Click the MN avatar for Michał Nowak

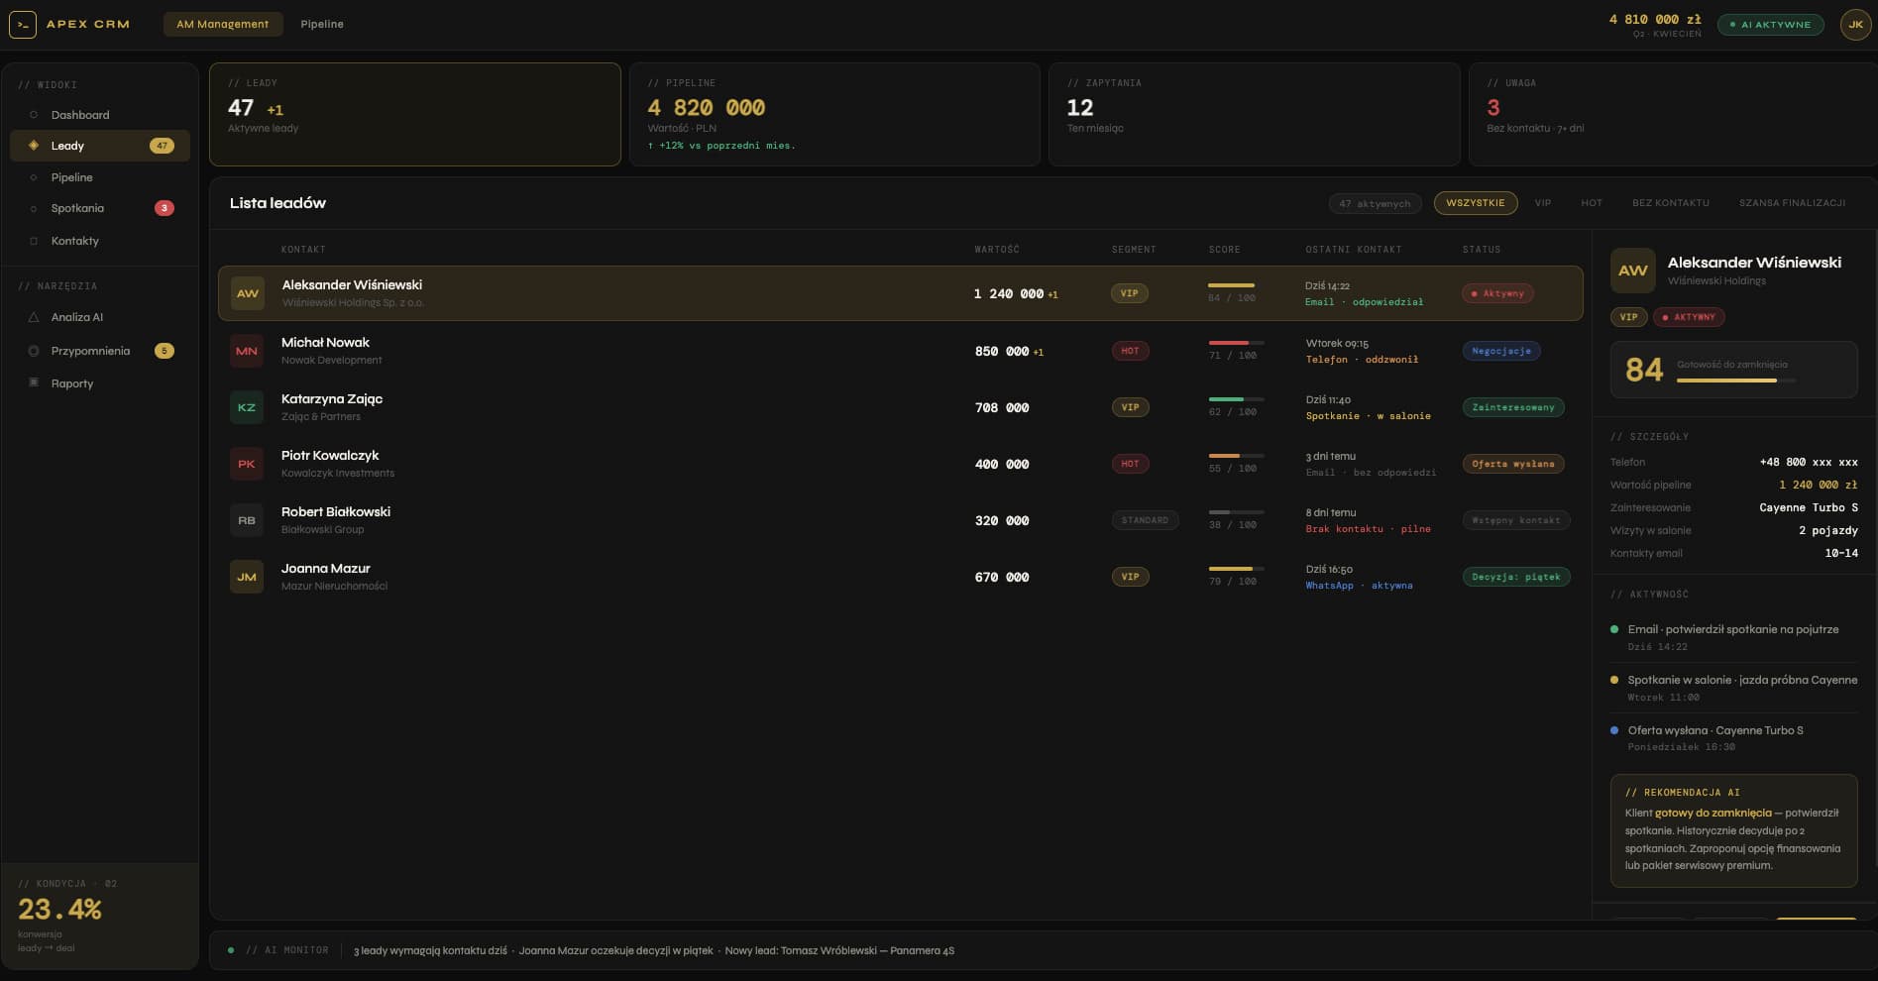247,351
